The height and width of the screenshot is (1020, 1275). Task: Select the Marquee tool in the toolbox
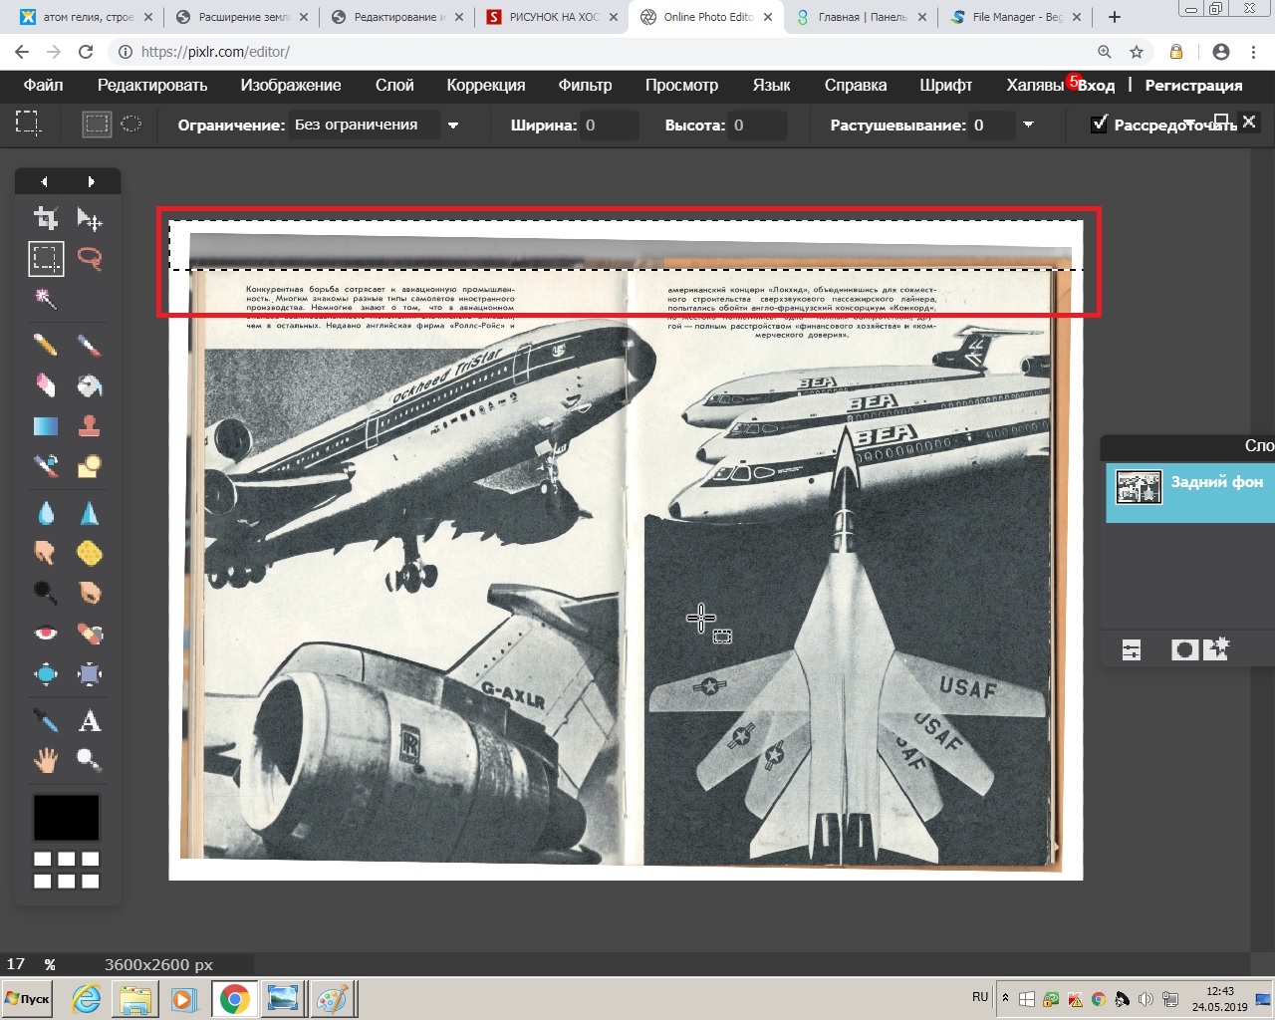click(x=46, y=259)
